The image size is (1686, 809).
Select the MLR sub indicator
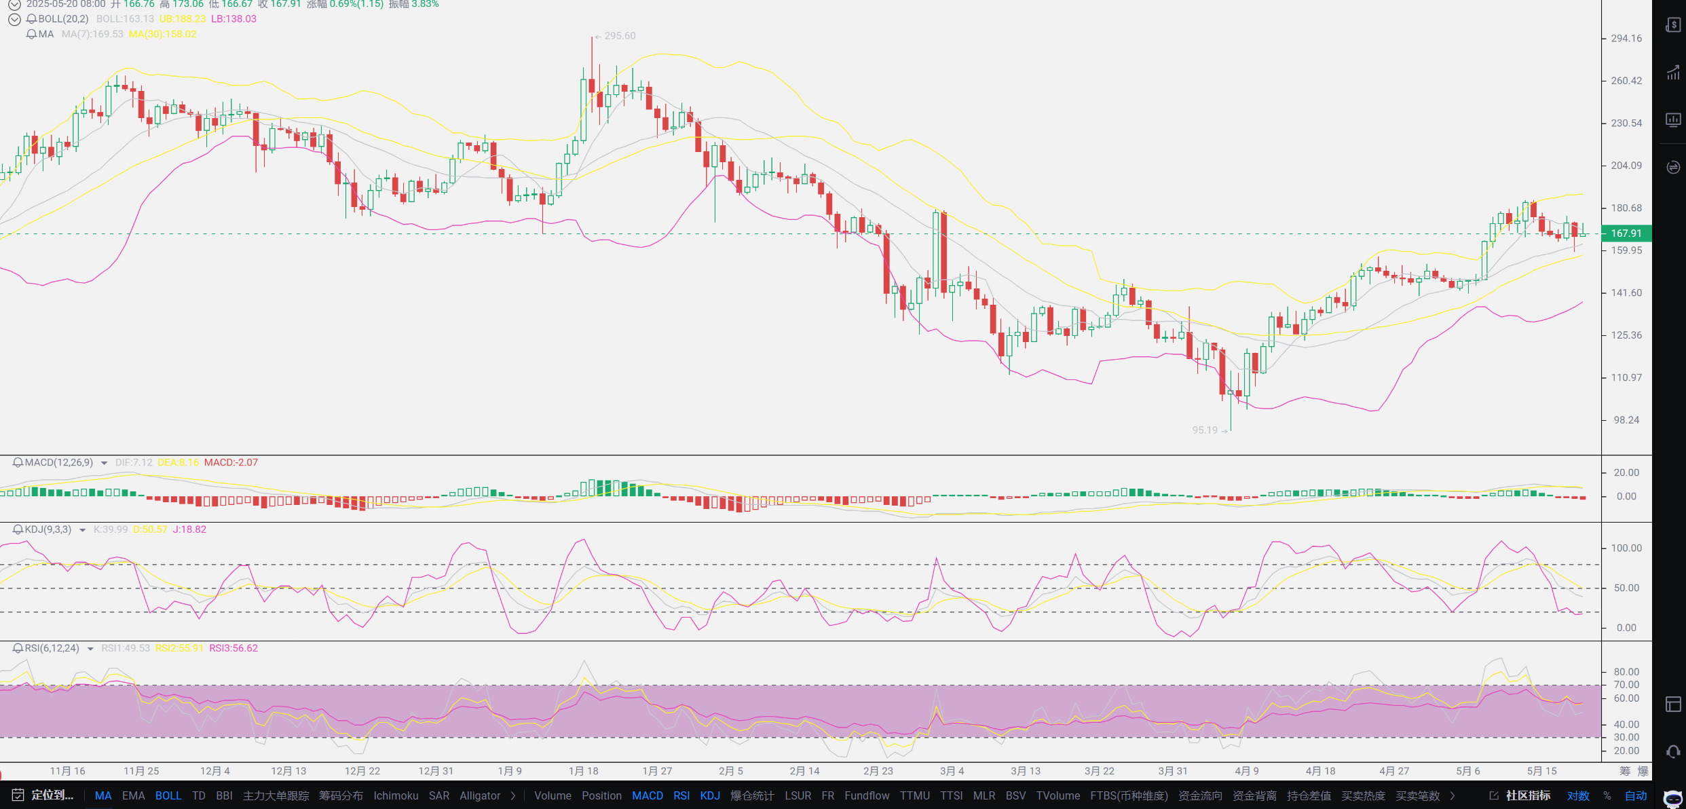tap(984, 795)
